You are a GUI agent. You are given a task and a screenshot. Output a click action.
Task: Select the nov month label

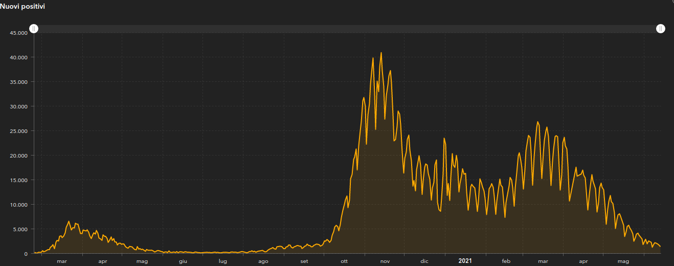tap(385, 261)
